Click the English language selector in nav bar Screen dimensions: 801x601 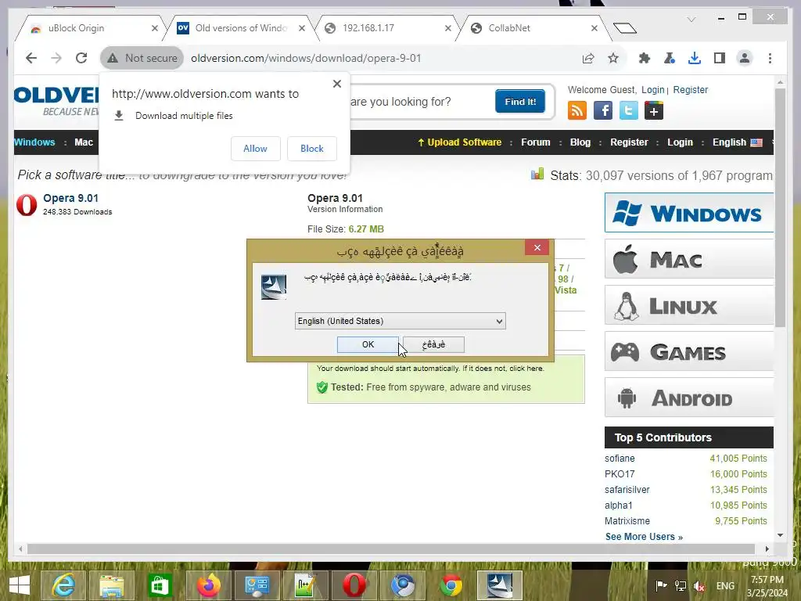point(738,142)
